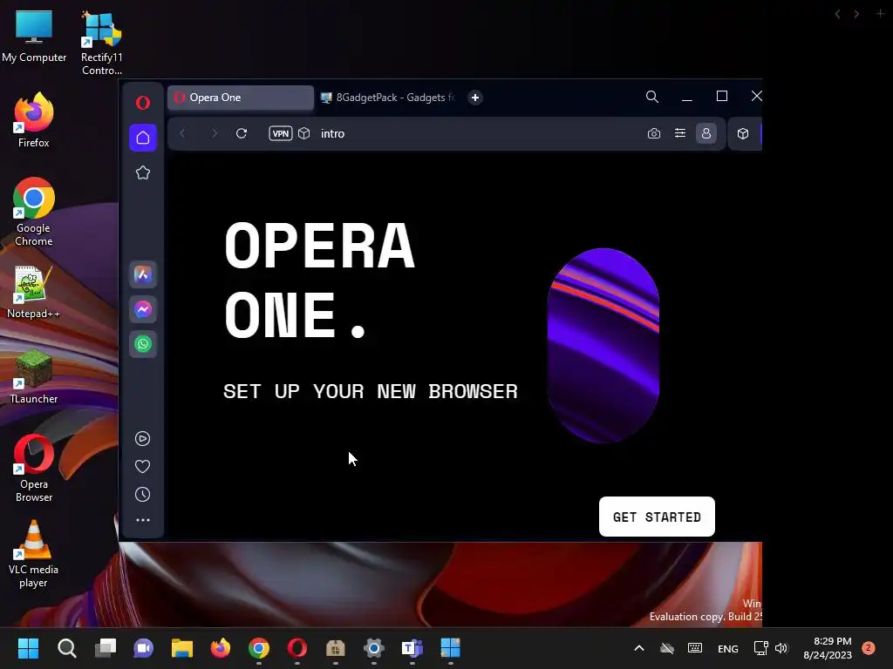Open the profile account icon
Viewport: 893px width, 669px height.
[x=706, y=133]
